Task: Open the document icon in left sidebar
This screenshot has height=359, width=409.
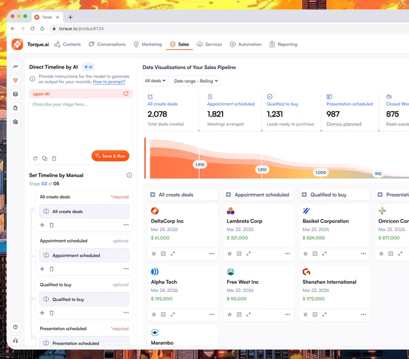Action: point(16,108)
